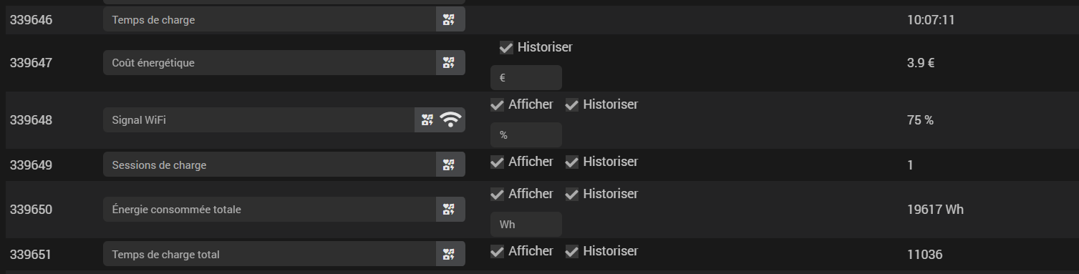The width and height of the screenshot is (1079, 274).
Task: Click the Coût énergétique name field
Action: click(x=270, y=63)
